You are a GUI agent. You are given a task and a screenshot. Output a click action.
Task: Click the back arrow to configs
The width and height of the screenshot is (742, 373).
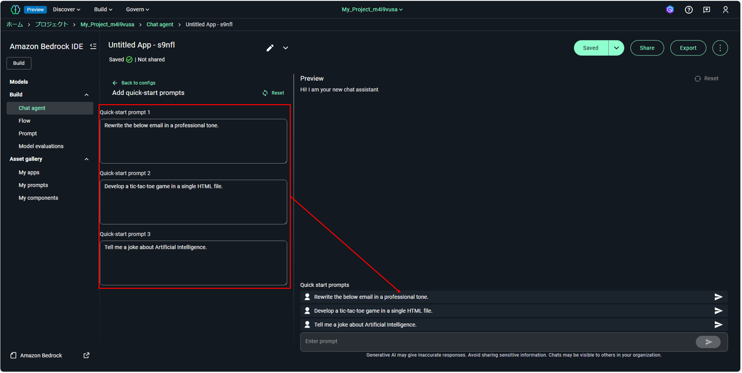tap(115, 83)
